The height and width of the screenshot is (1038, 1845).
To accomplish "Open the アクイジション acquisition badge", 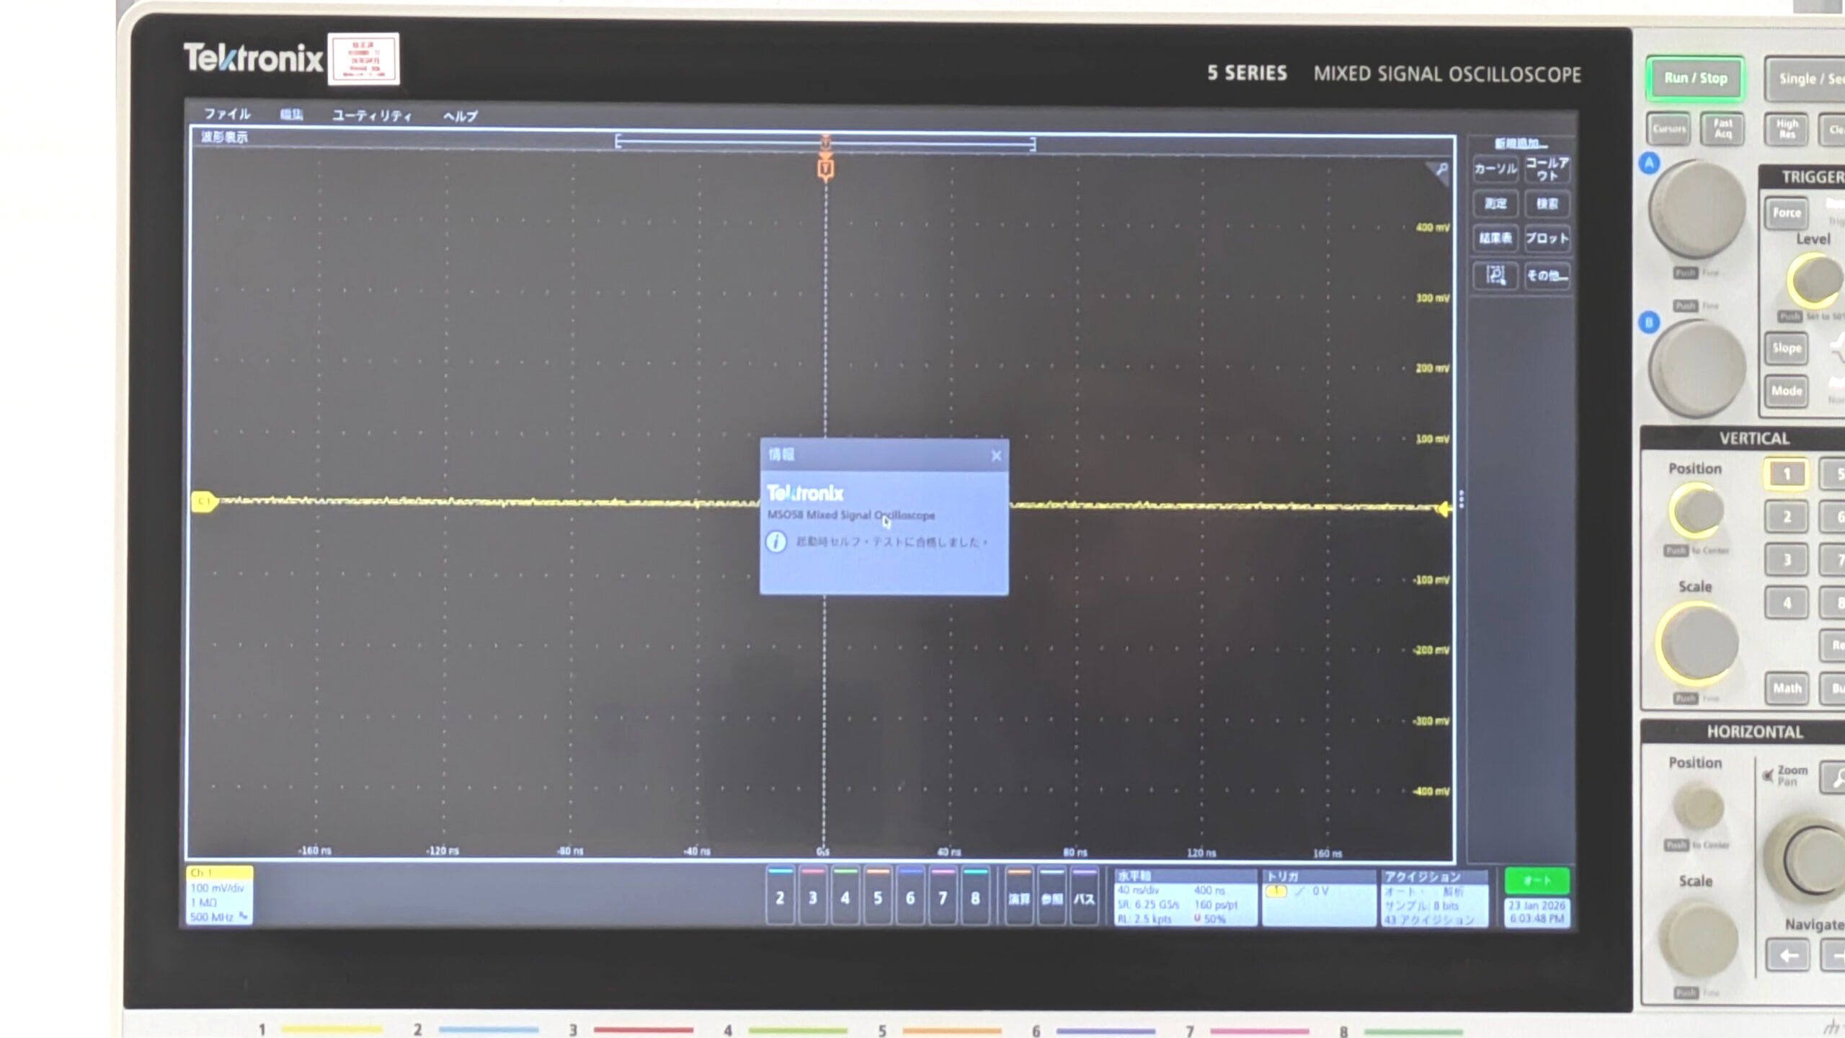I will pos(1434,897).
